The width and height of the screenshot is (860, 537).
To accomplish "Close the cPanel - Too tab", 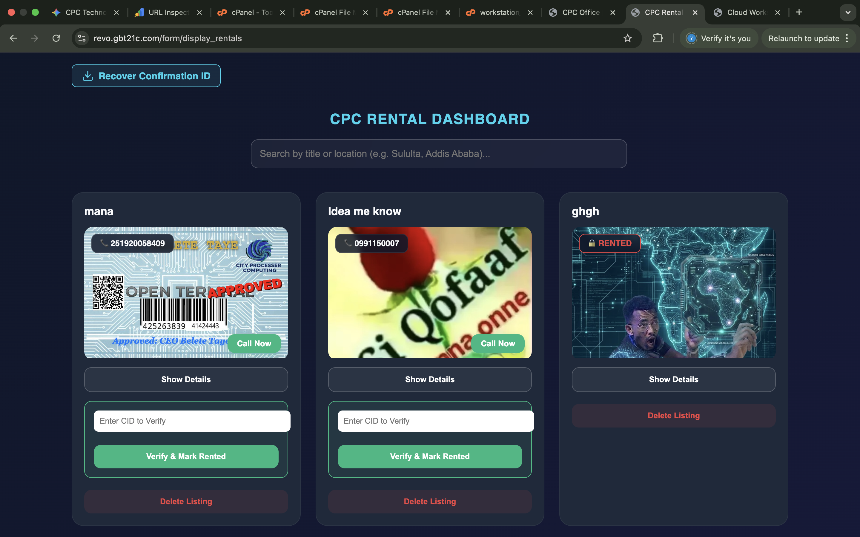I will coord(282,13).
